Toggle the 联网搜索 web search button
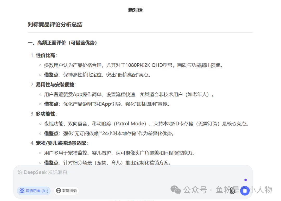 (x=66, y=191)
